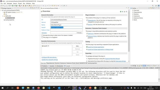Open Package Explorer view menu

pos(35,8)
